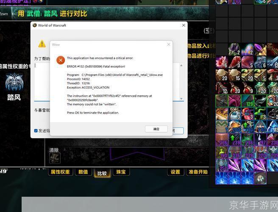This screenshot has width=278, height=212.
Task: Close the Wow critical error dialog
Action: [x=169, y=45]
